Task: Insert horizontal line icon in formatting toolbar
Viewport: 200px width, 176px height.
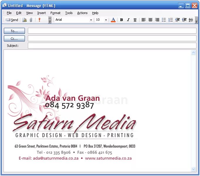Action: click(191, 20)
